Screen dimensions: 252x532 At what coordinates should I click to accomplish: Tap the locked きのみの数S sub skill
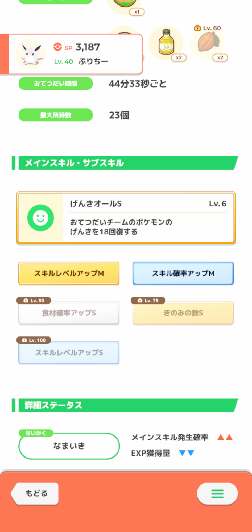[183, 313]
